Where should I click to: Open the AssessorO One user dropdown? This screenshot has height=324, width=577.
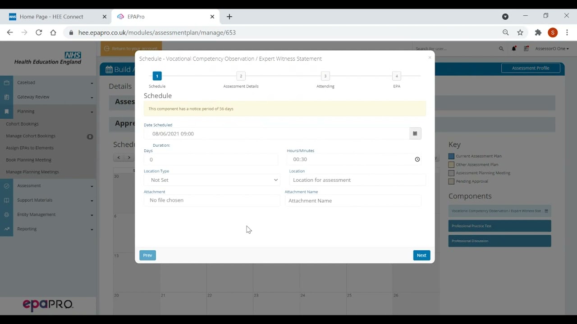click(x=552, y=49)
